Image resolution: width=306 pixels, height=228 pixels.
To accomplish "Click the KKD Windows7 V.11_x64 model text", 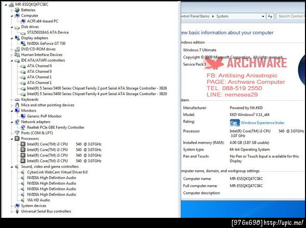I will (249, 115).
